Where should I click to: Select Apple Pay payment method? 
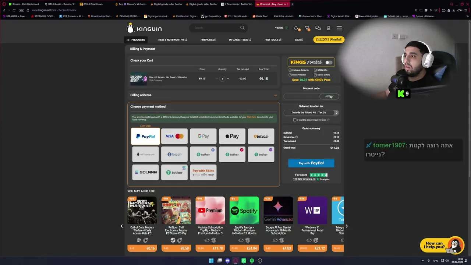(232, 136)
